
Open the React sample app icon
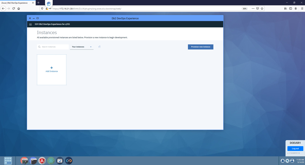tap(51, 161)
